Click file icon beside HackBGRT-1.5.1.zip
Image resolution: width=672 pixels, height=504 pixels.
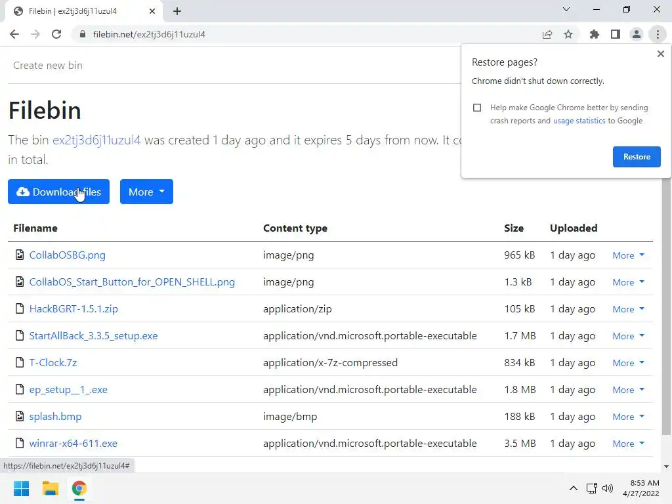pos(19,308)
